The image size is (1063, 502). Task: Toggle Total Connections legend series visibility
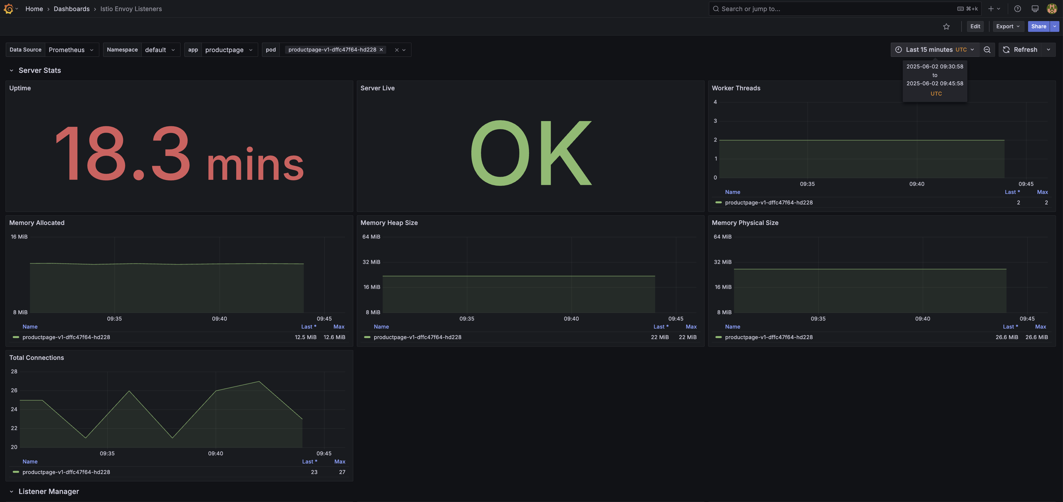point(66,472)
